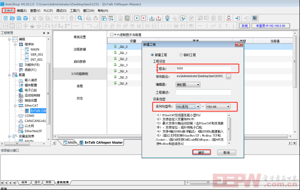Image resolution: width=300 pixels, height=190 pixels.
Task: Collapse the 变量监控表 tree node
Action: [9, 136]
